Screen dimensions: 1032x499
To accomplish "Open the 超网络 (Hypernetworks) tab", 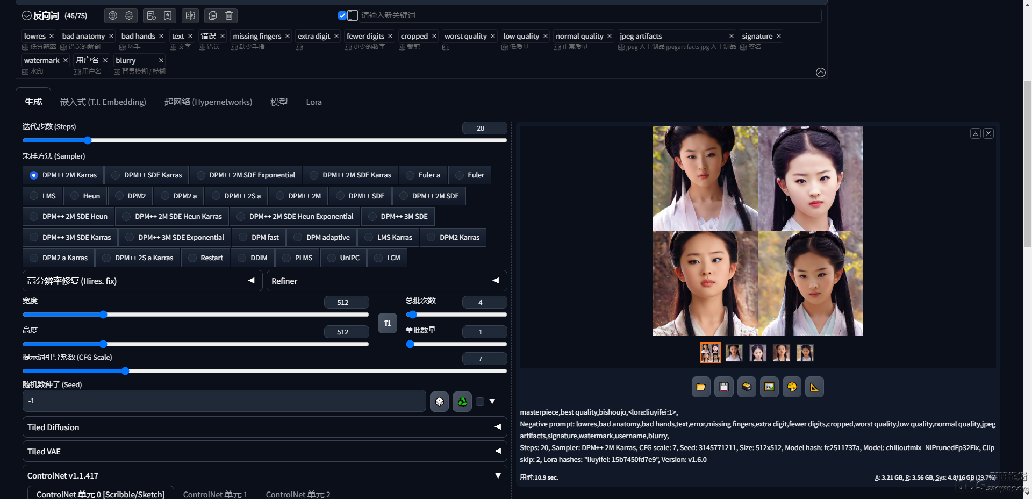I will 208,102.
